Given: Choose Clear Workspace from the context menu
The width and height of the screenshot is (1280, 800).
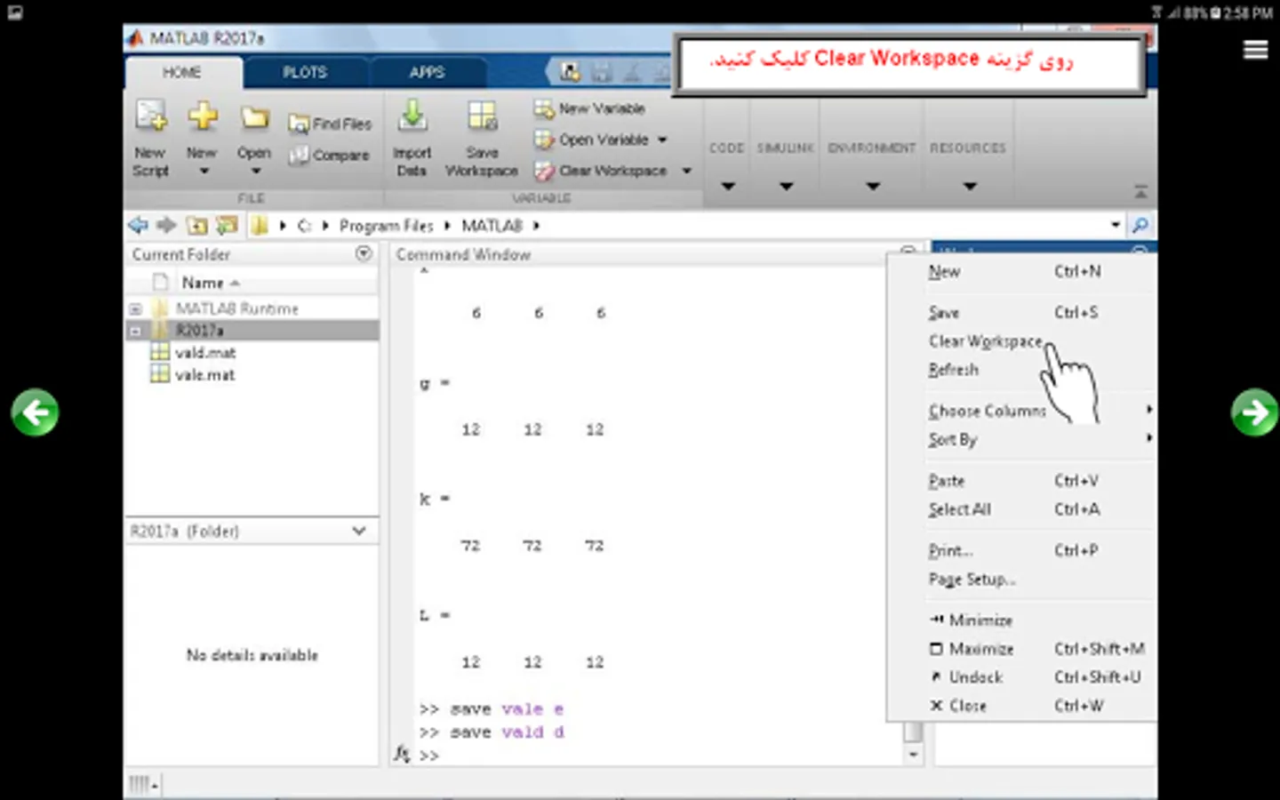Looking at the screenshot, I should (x=986, y=341).
